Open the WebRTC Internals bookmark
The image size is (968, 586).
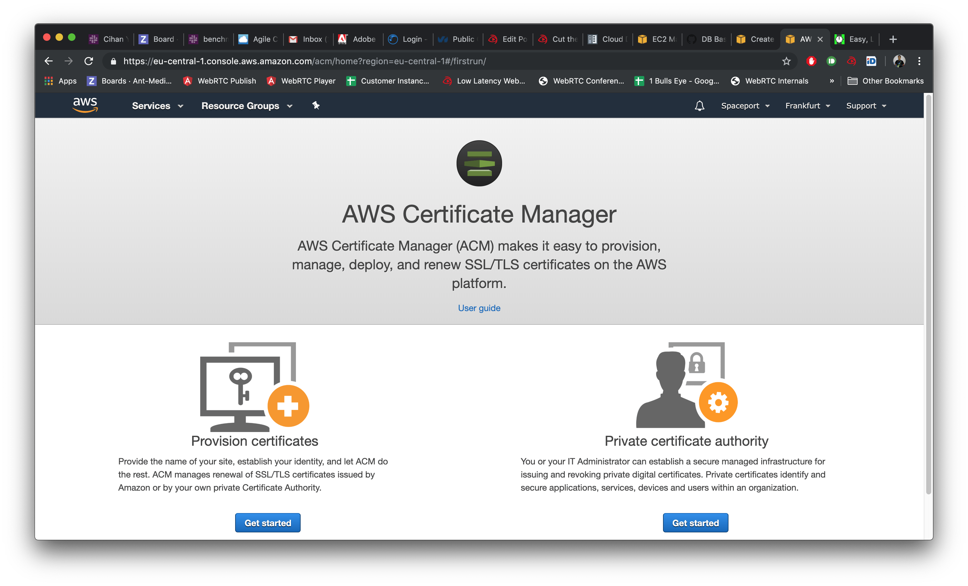(770, 81)
